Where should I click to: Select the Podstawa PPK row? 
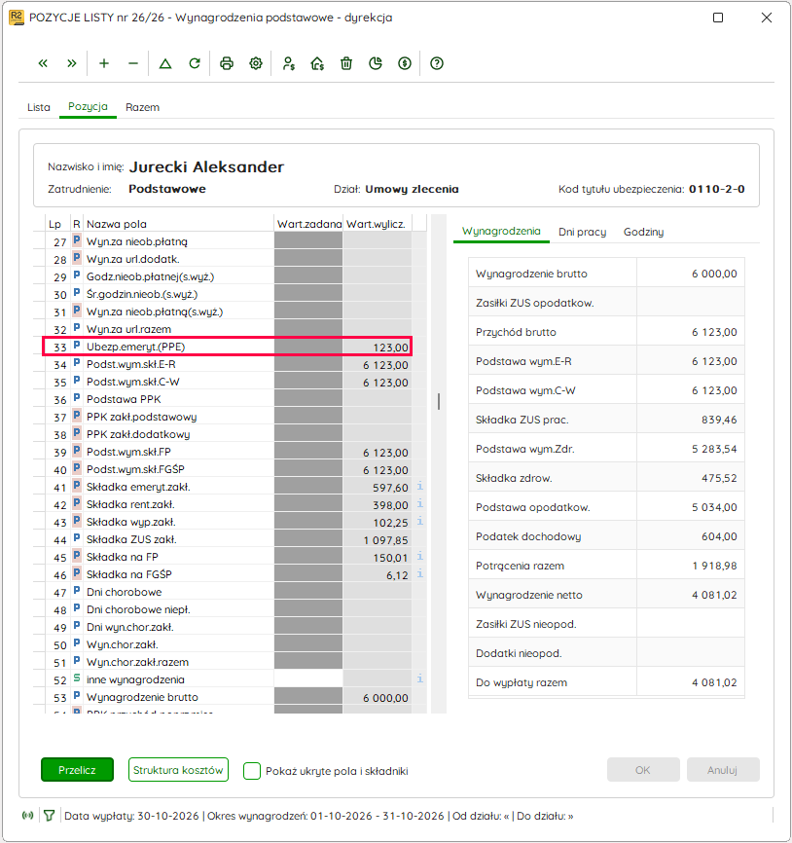pyautogui.click(x=228, y=399)
